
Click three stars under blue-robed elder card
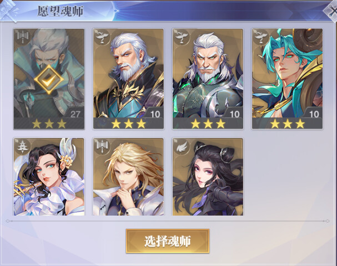128,124
